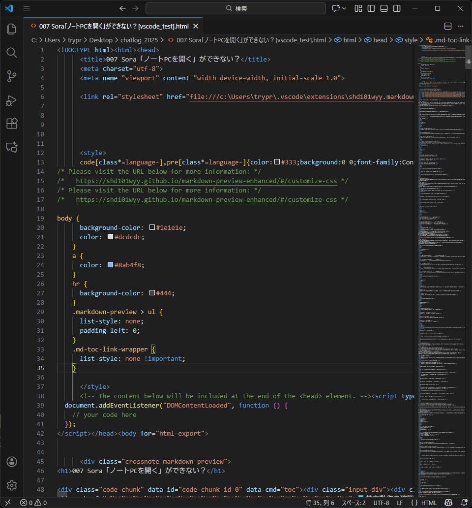Viewport: 472px width, 508px height.
Task: Click the #8ab4f8 color swatch
Action: click(x=111, y=265)
